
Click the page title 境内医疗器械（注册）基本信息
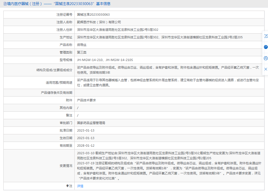(59, 4)
